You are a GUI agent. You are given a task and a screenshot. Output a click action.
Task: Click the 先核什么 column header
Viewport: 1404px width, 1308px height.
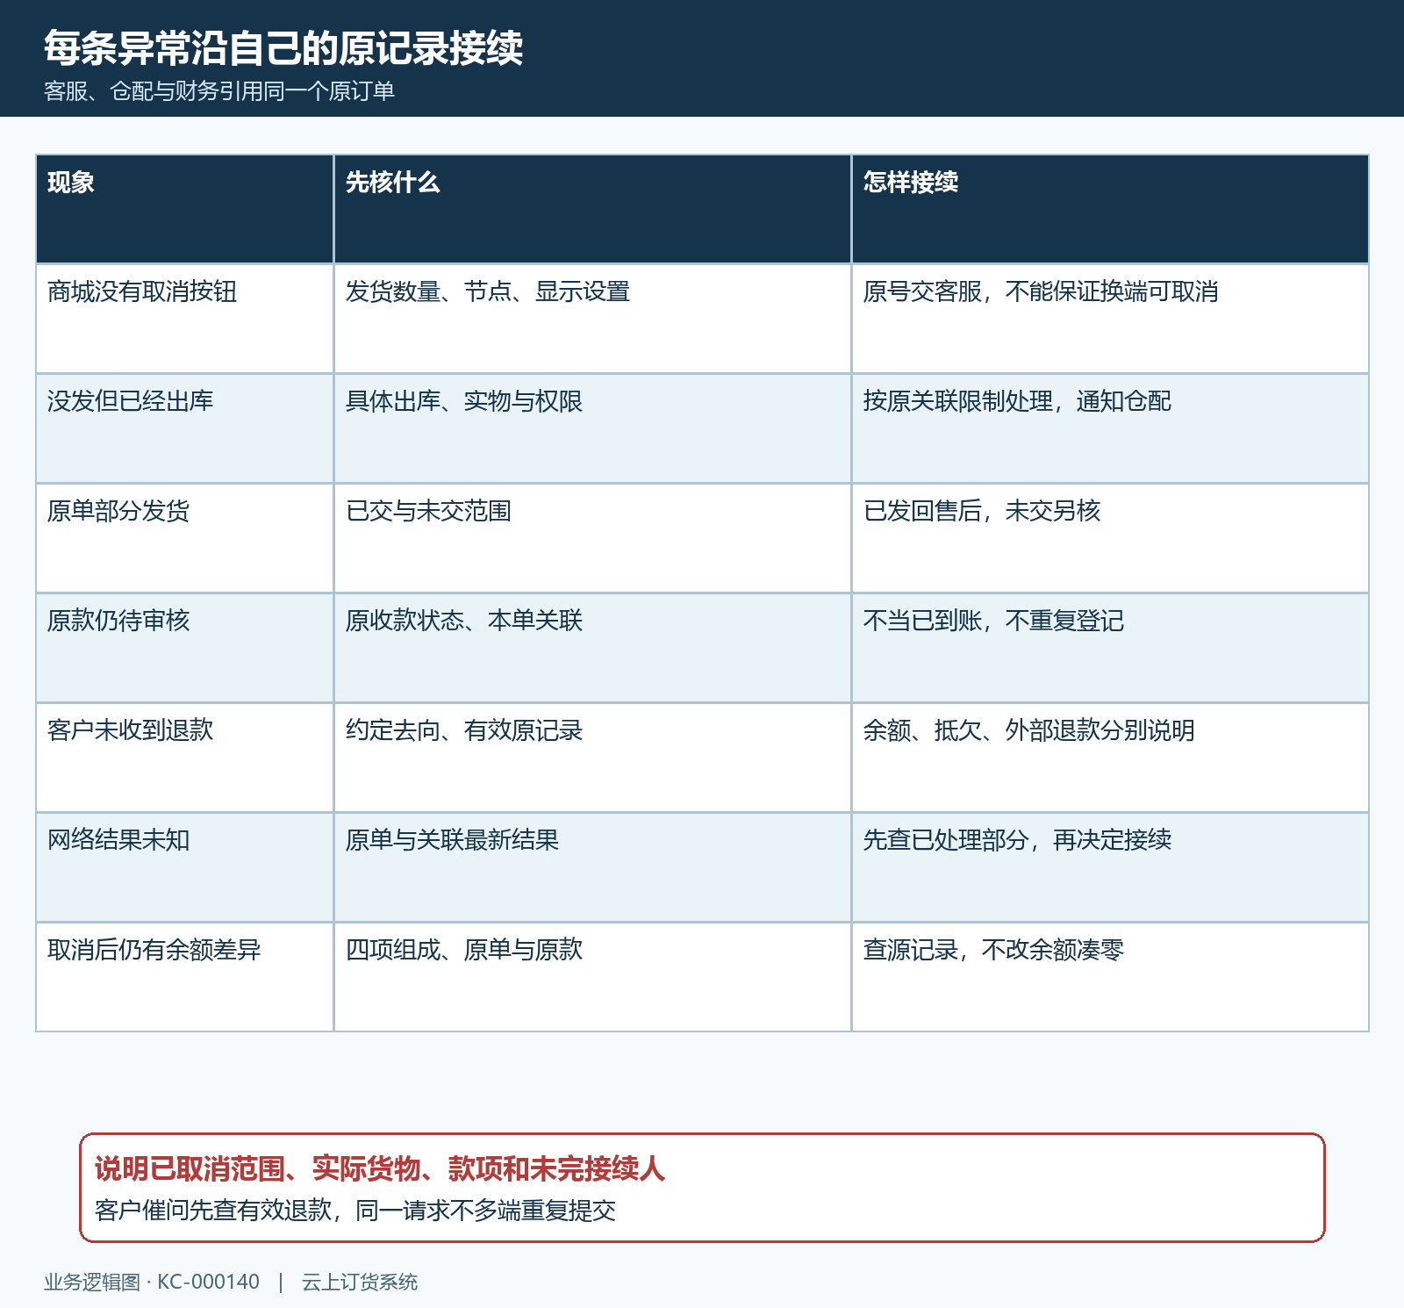(592, 209)
